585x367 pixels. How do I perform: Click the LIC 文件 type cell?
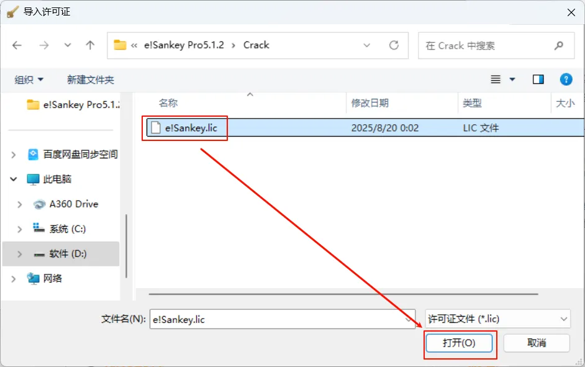click(481, 128)
